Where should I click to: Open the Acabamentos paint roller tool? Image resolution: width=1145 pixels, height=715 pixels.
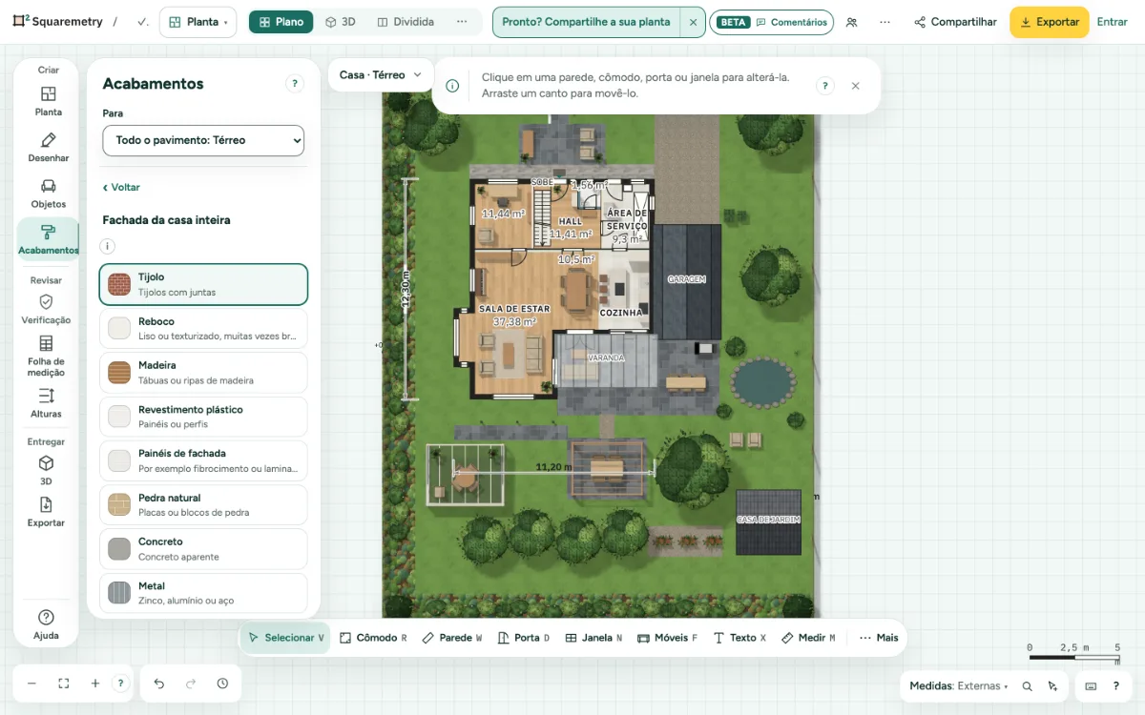pos(48,239)
